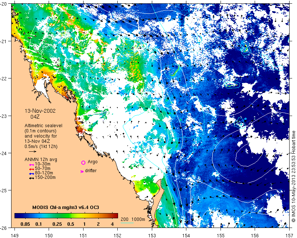Click the blue 80-120m arrow symbol
297x238 pixels.
click(x=32, y=174)
